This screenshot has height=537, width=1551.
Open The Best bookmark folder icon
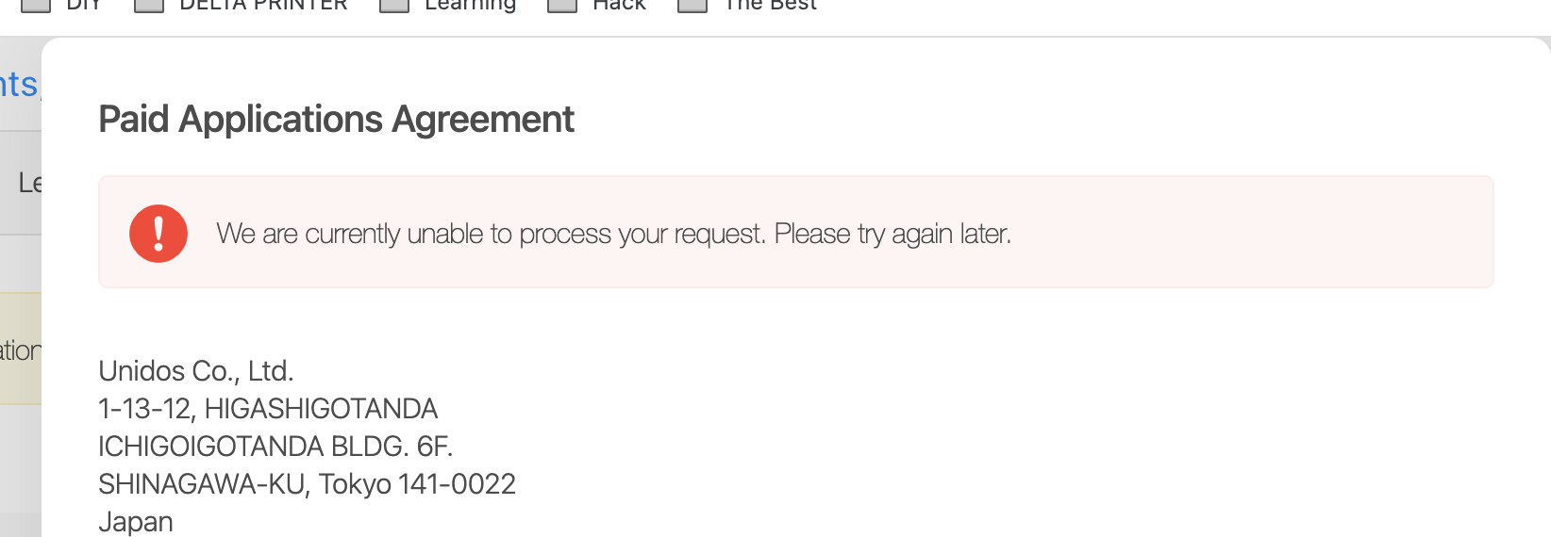click(692, 6)
